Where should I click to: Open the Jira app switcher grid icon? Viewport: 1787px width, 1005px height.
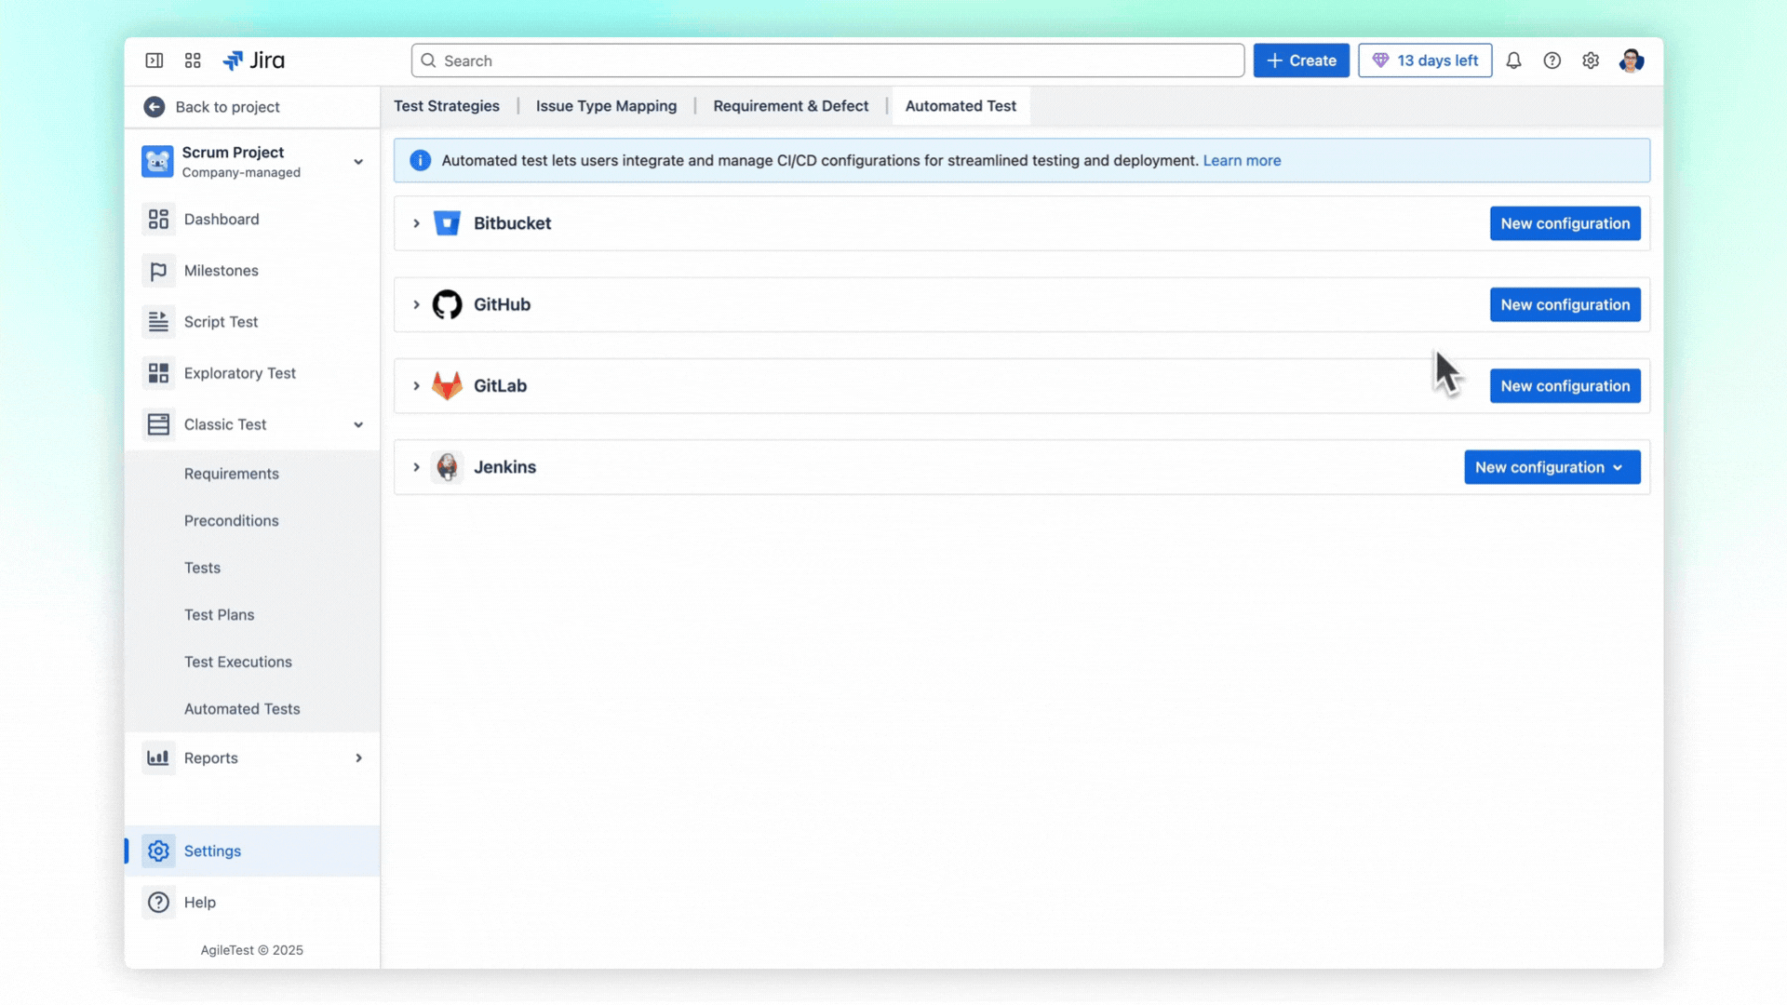193,60
